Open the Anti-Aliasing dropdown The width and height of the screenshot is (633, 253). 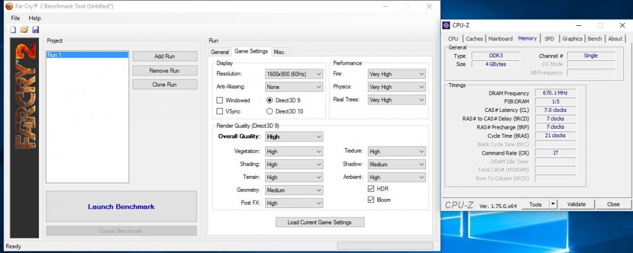coord(294,87)
